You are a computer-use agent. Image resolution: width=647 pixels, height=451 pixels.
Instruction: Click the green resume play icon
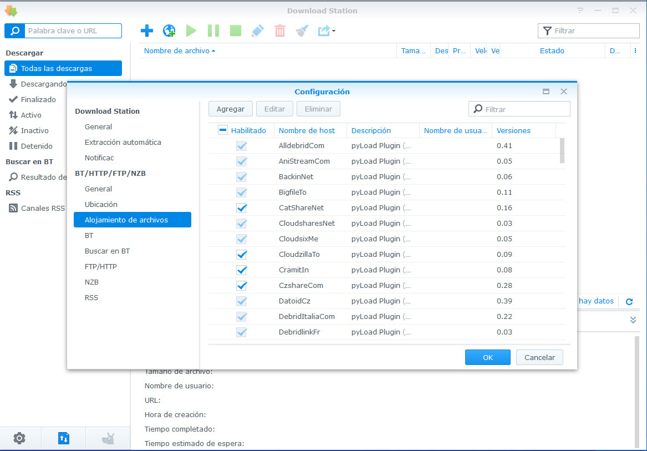coord(191,31)
